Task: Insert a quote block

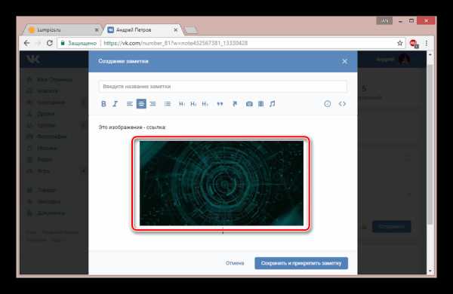Action: 220,104
